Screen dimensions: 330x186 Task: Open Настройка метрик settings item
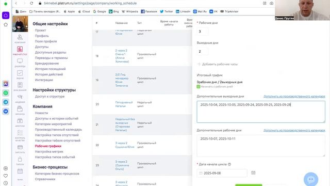tap(49, 151)
